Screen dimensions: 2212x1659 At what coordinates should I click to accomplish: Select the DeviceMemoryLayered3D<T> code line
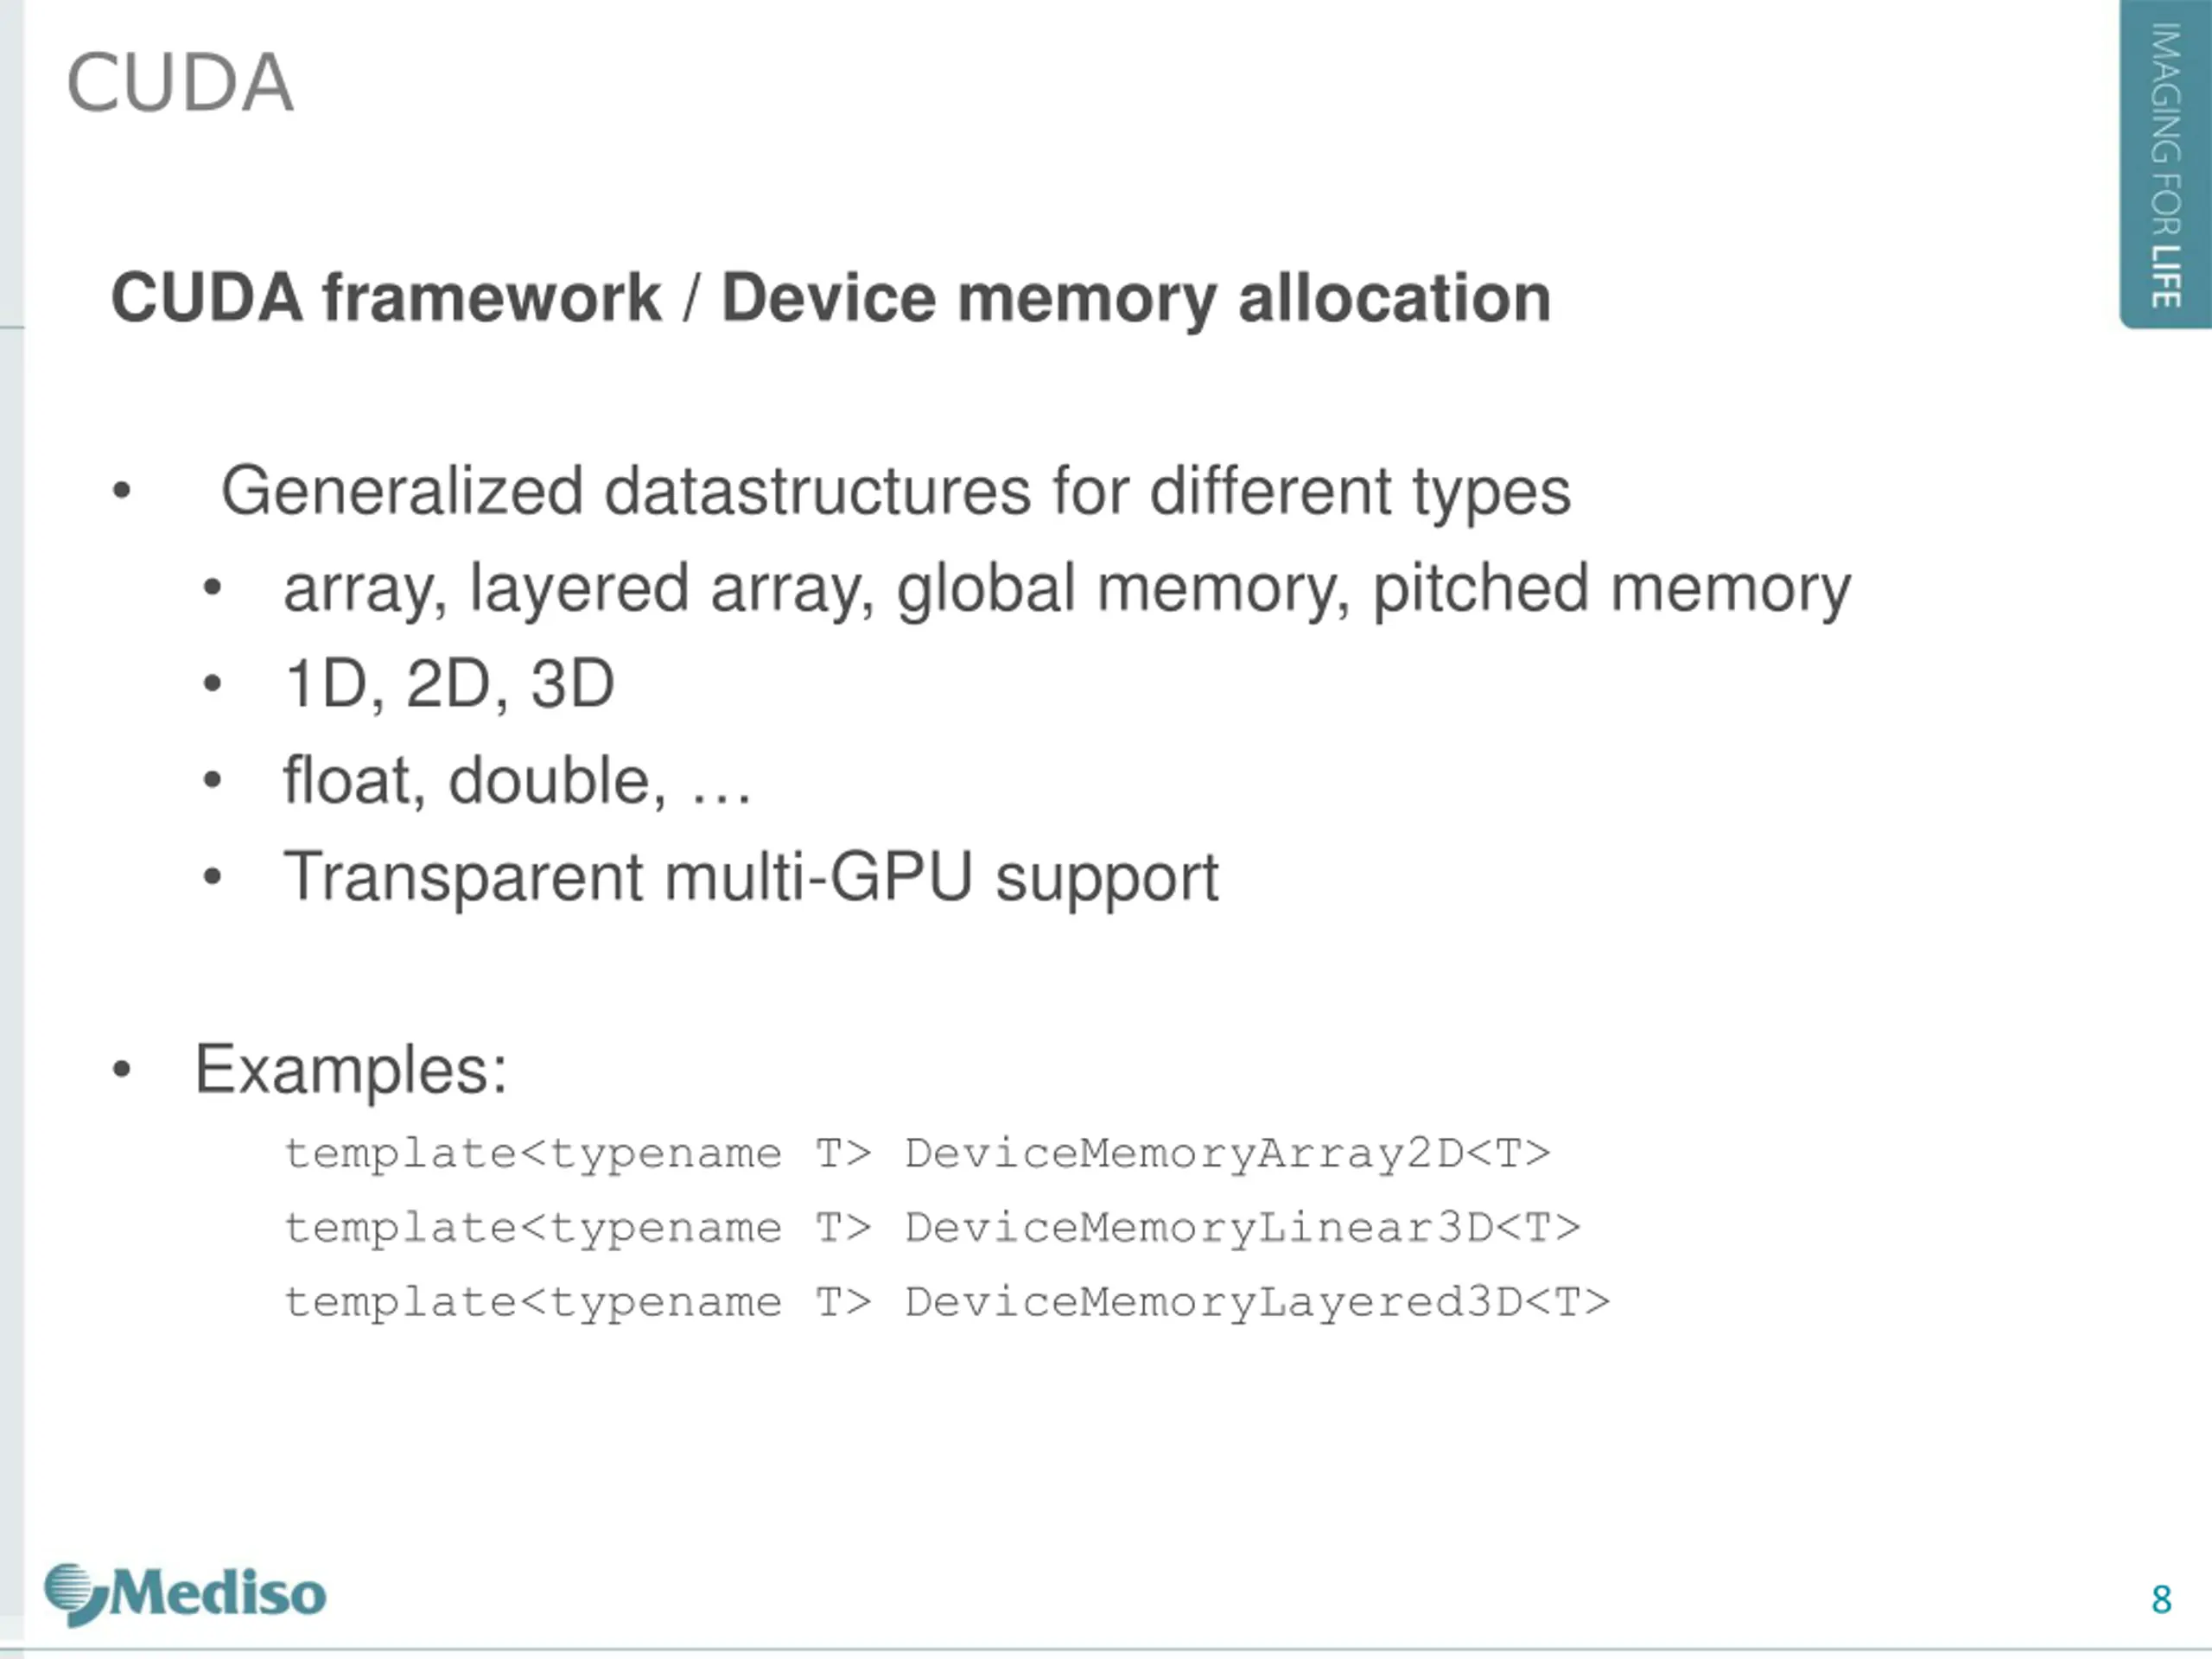[x=947, y=1303]
